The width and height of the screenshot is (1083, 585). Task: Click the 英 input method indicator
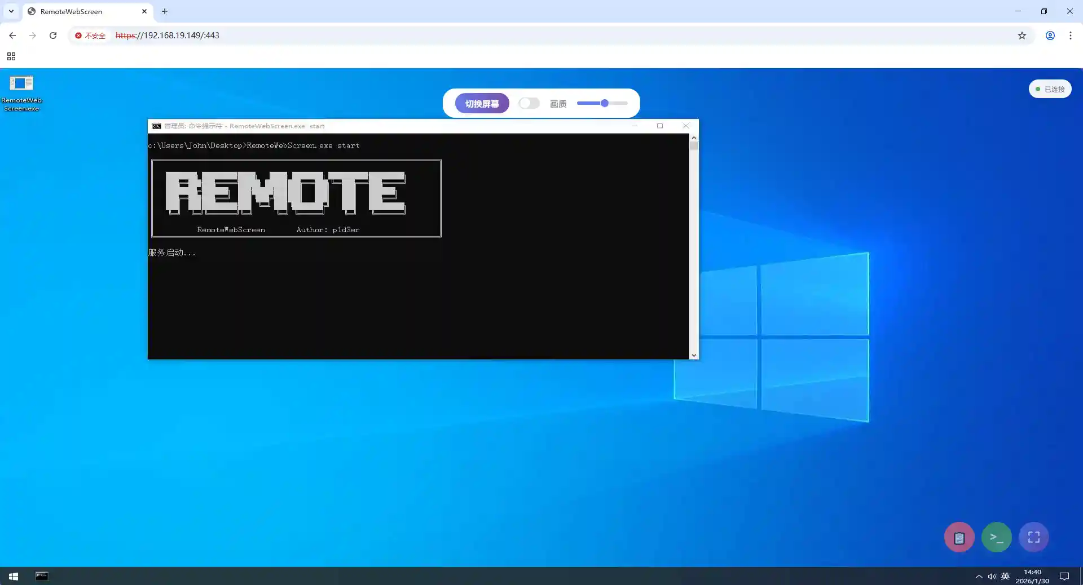click(x=1005, y=576)
